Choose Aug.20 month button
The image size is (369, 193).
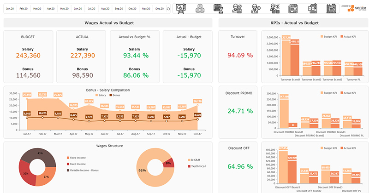pos(105,8)
